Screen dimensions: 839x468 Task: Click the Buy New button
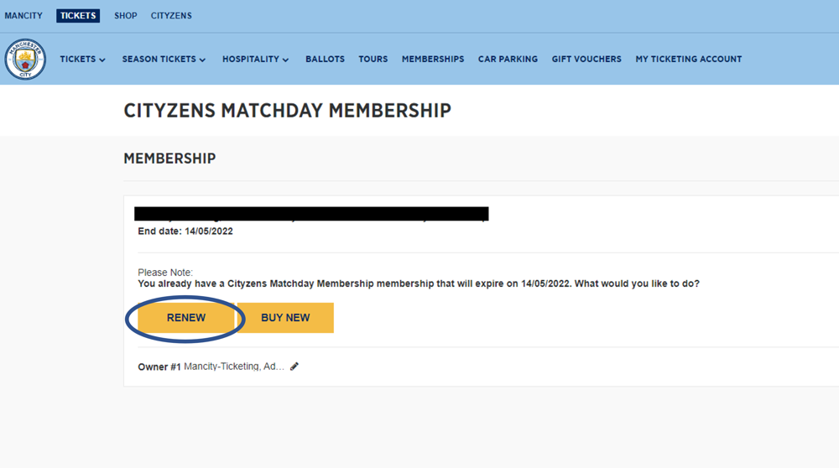tap(285, 318)
